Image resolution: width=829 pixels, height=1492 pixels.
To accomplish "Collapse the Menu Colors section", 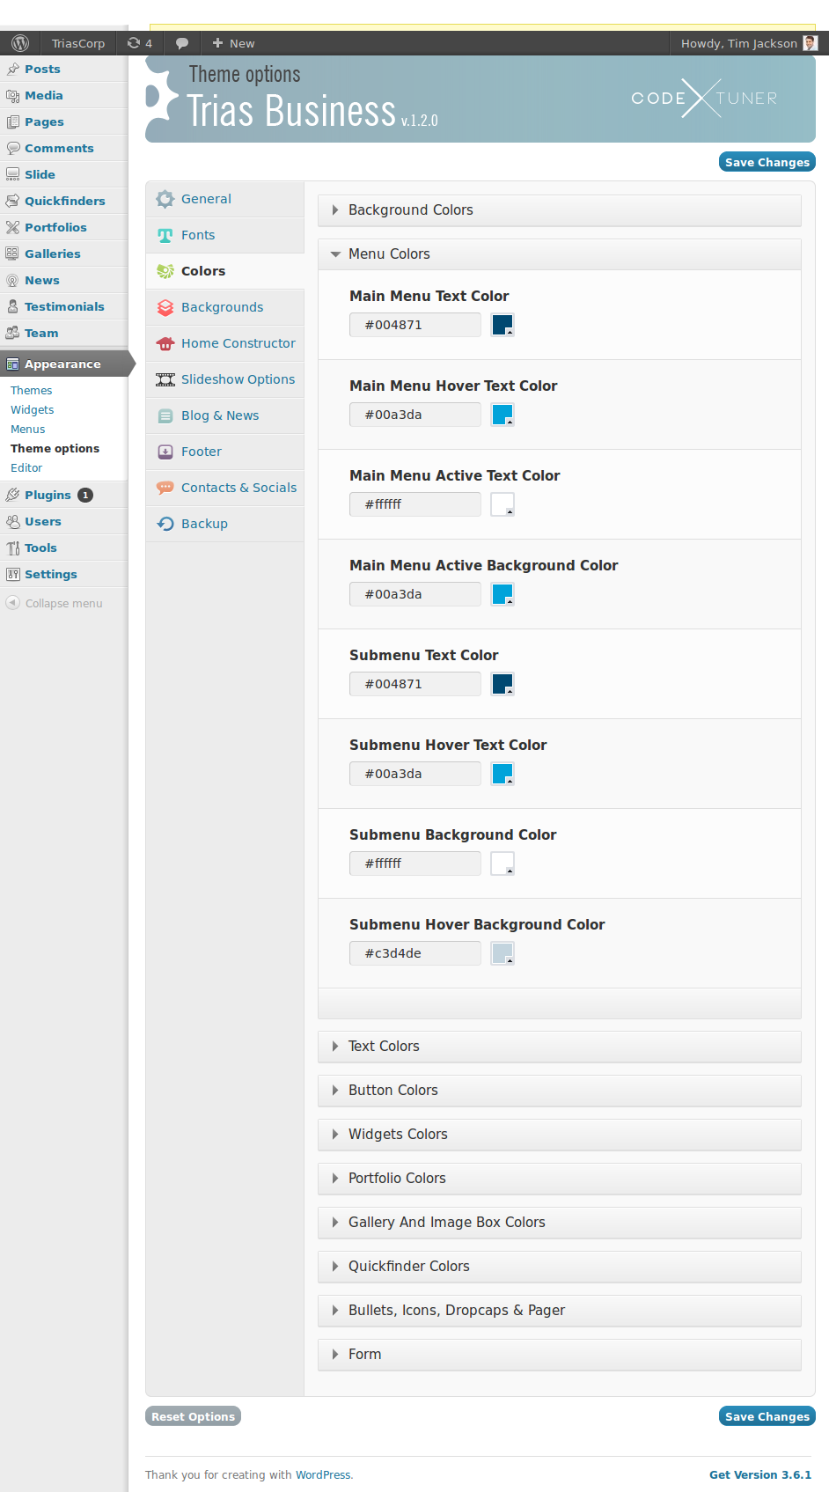I will point(559,254).
